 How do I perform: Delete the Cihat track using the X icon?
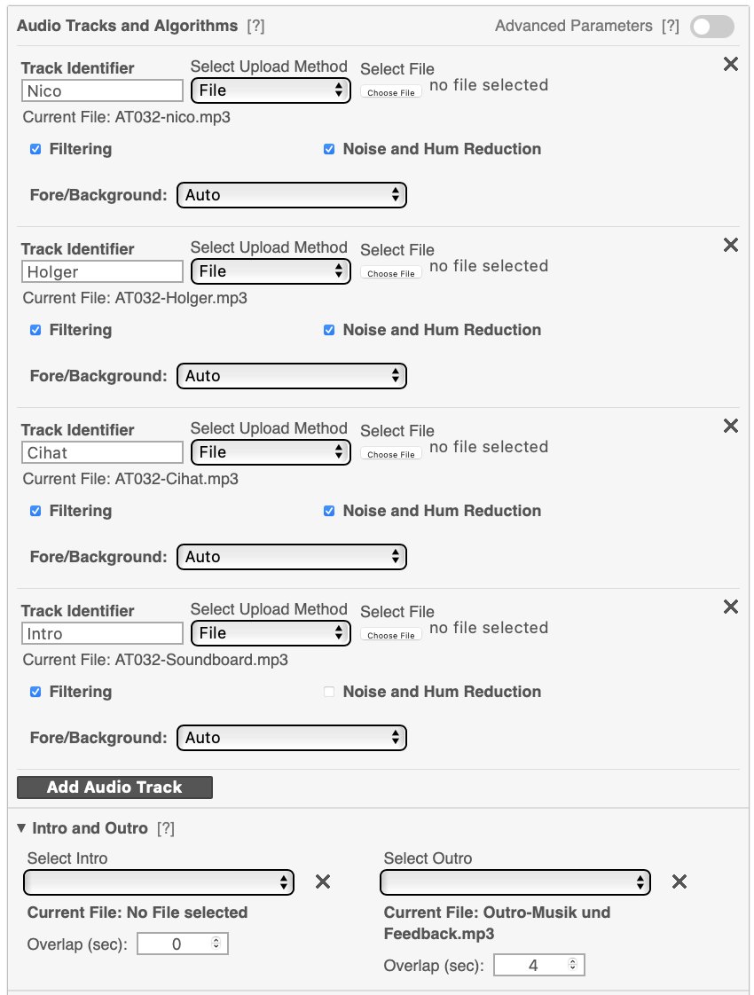731,425
